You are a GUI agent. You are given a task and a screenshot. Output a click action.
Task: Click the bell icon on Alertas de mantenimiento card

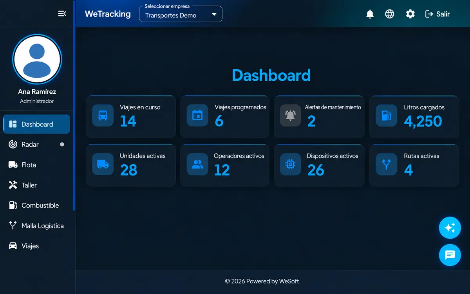[291, 115]
